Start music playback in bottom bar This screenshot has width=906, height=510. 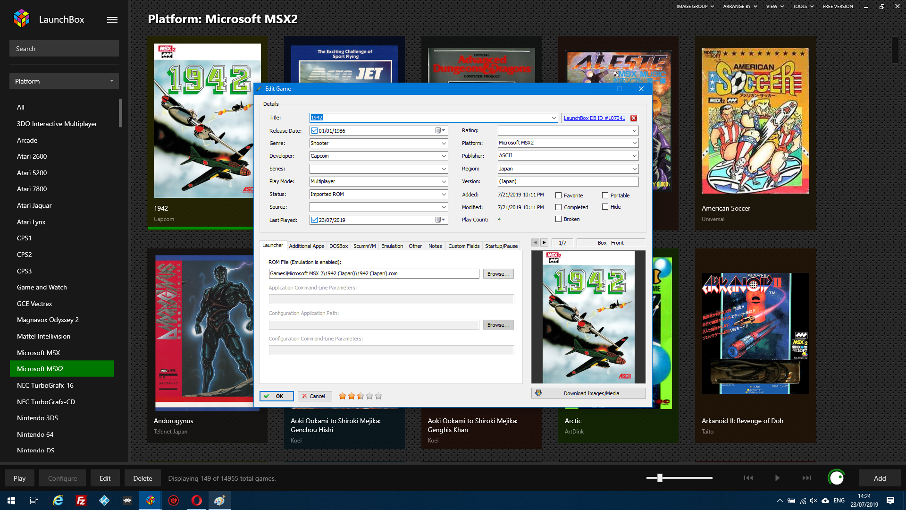coord(777,478)
